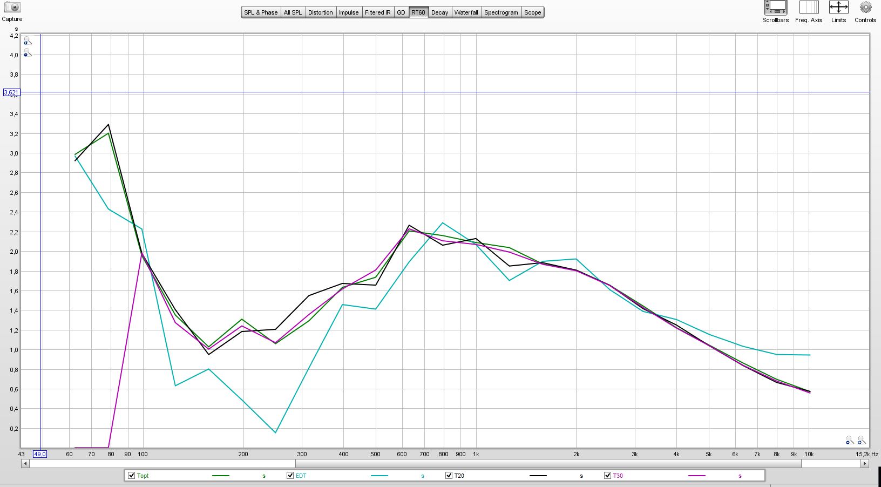Open the Waterfall tab
Screen dimensions: 881x487
pos(466,12)
